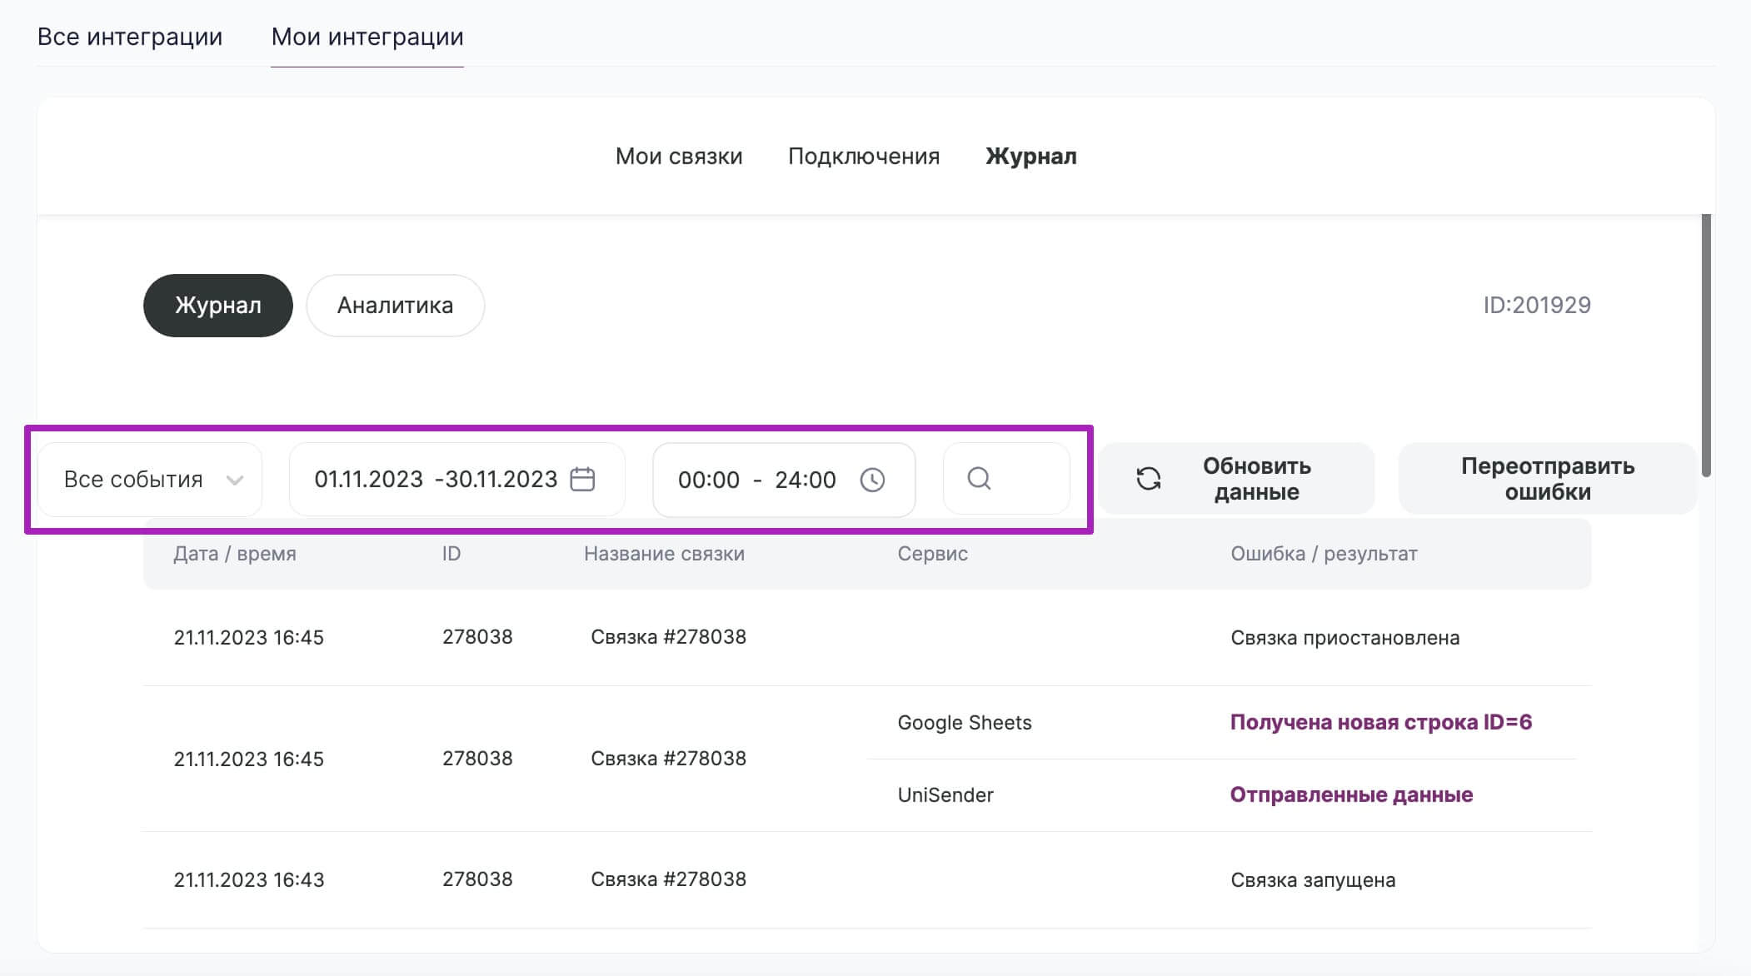The width and height of the screenshot is (1751, 976).
Task: Click ID 278038 in Связка приостановлена row
Action: tap(477, 637)
